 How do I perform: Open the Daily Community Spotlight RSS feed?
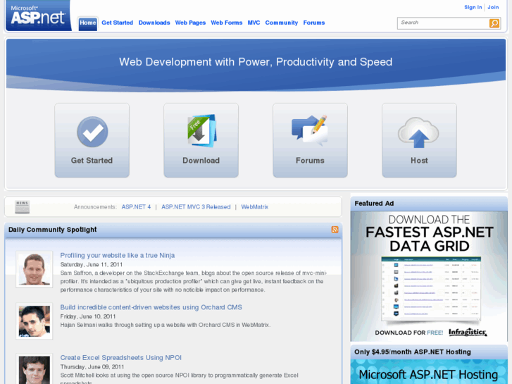pyautogui.click(x=335, y=230)
